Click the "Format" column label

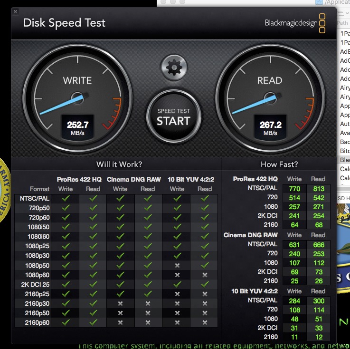point(39,189)
